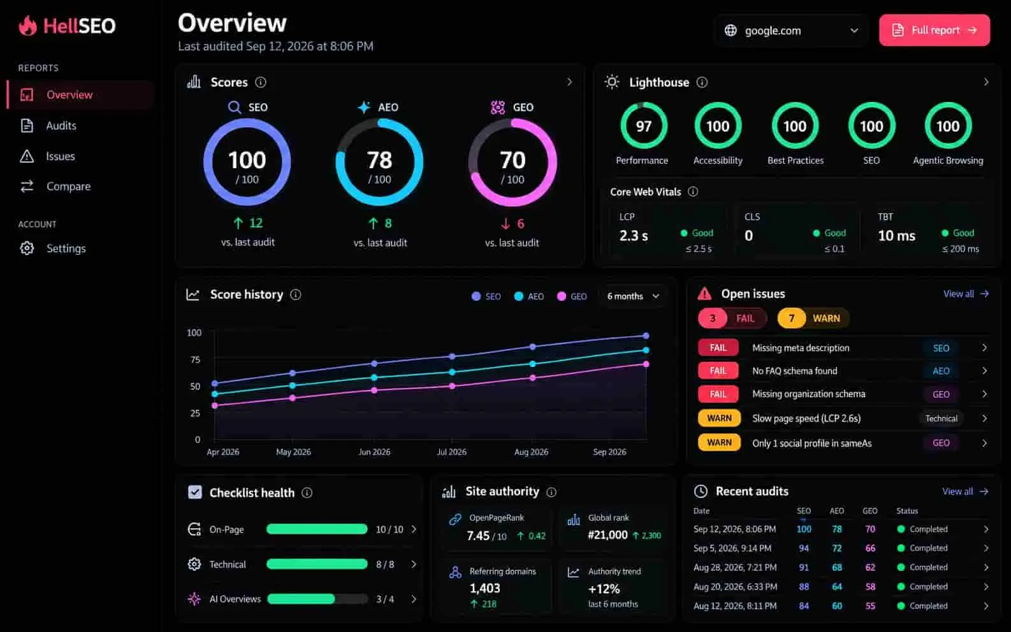Click the Open issues red warning icon
This screenshot has width=1011, height=632.
(x=704, y=294)
